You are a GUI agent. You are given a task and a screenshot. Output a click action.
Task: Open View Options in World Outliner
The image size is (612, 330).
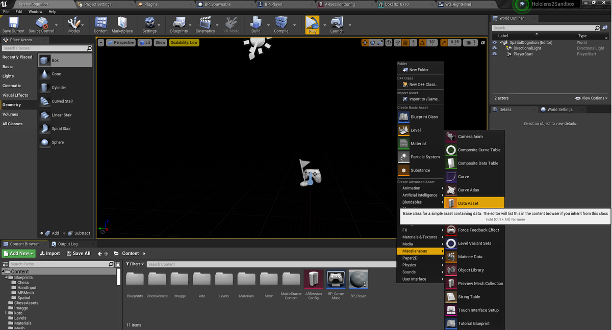click(591, 98)
